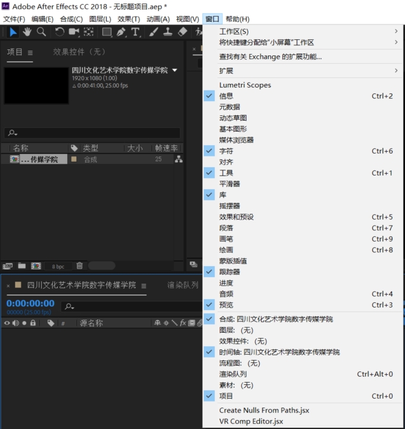Viewport: 405px width, 429px height.
Task: Switch to 渲染队列 tab in timeline
Action: 183,285
